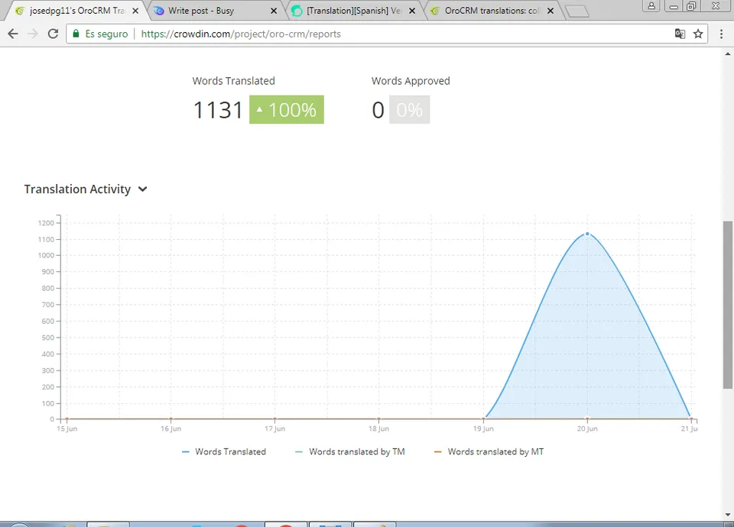Screen dimensions: 734x527
Task: Click the Words Approved heading
Action: point(411,81)
